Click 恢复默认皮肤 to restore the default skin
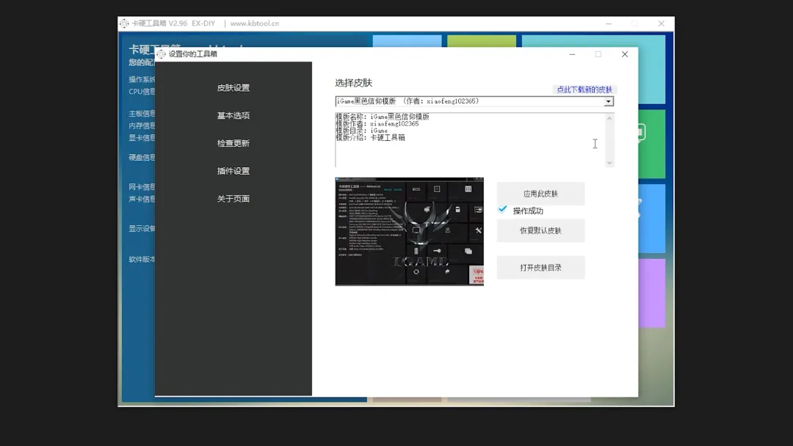This screenshot has height=446, width=793. tap(540, 230)
